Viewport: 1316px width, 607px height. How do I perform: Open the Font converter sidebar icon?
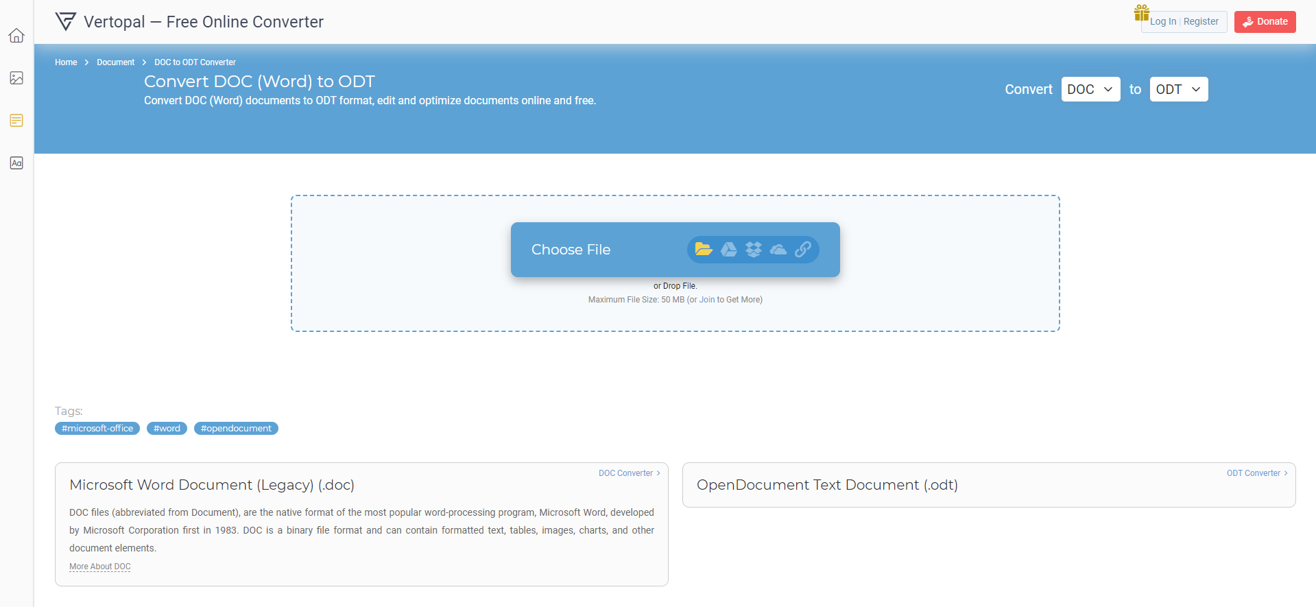click(16, 163)
